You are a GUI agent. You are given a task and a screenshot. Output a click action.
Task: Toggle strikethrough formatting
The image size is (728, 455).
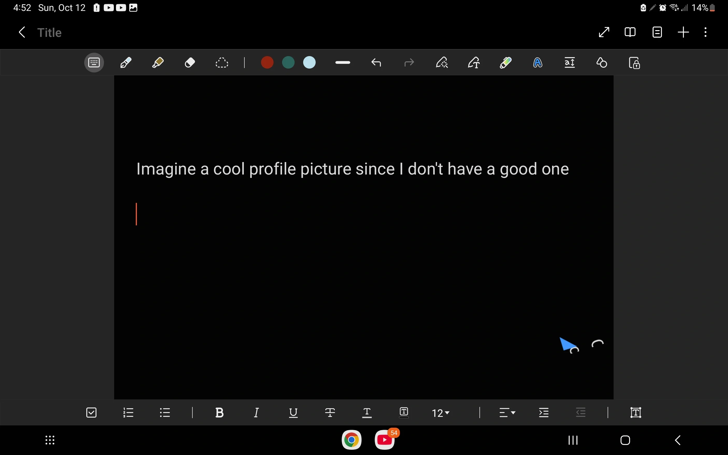pyautogui.click(x=330, y=413)
